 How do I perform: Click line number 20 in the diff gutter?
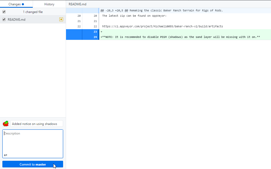[x=82, y=16]
